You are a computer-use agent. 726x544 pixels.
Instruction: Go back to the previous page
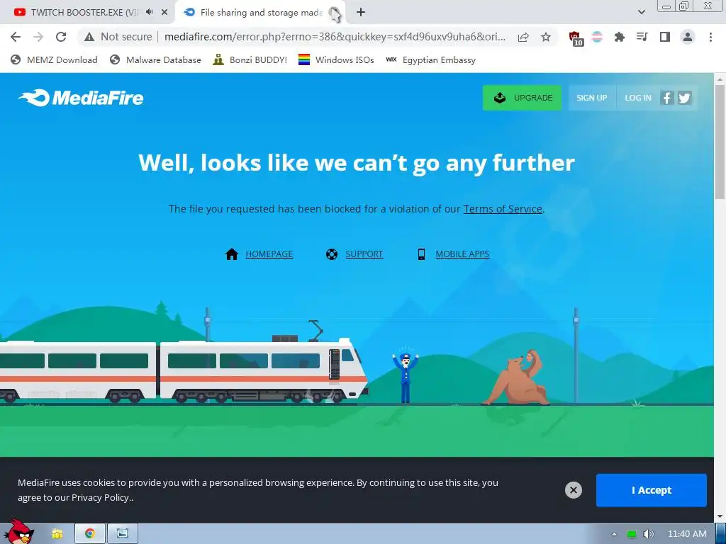pos(16,37)
